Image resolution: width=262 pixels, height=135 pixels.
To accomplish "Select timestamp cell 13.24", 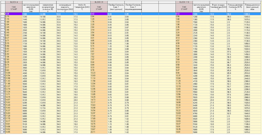I will 14,92.
